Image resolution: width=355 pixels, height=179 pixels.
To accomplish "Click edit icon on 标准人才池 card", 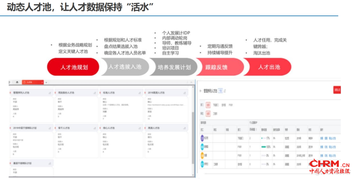I will [140, 92].
